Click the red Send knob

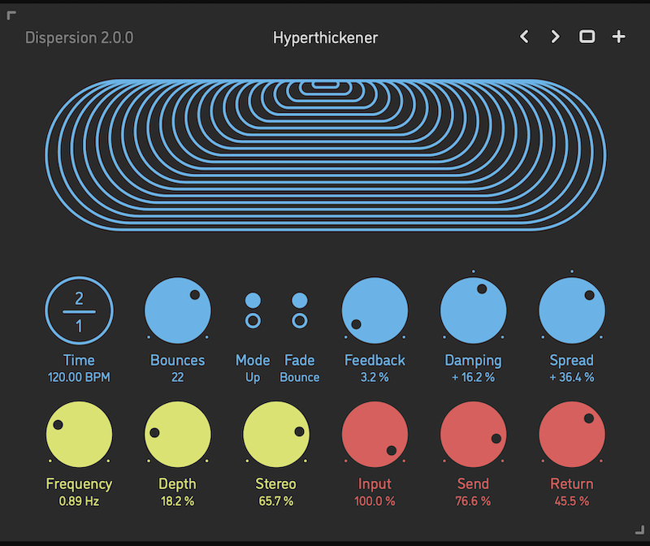(x=474, y=433)
